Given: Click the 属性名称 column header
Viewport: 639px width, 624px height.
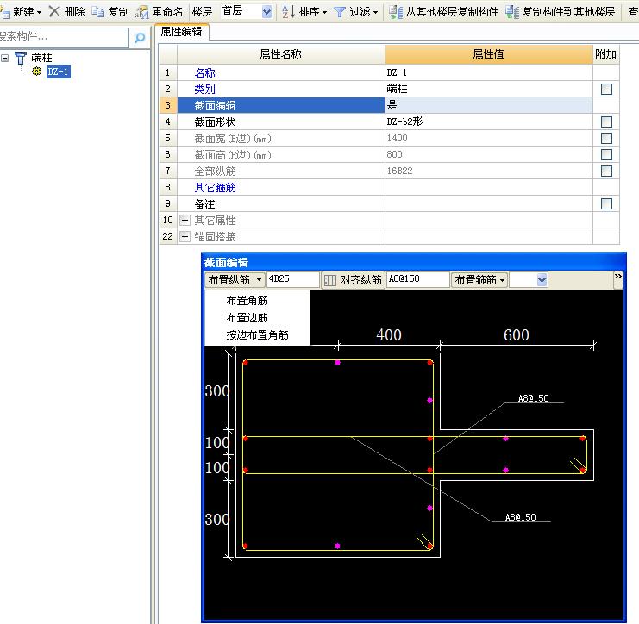Looking at the screenshot, I should pyautogui.click(x=281, y=54).
